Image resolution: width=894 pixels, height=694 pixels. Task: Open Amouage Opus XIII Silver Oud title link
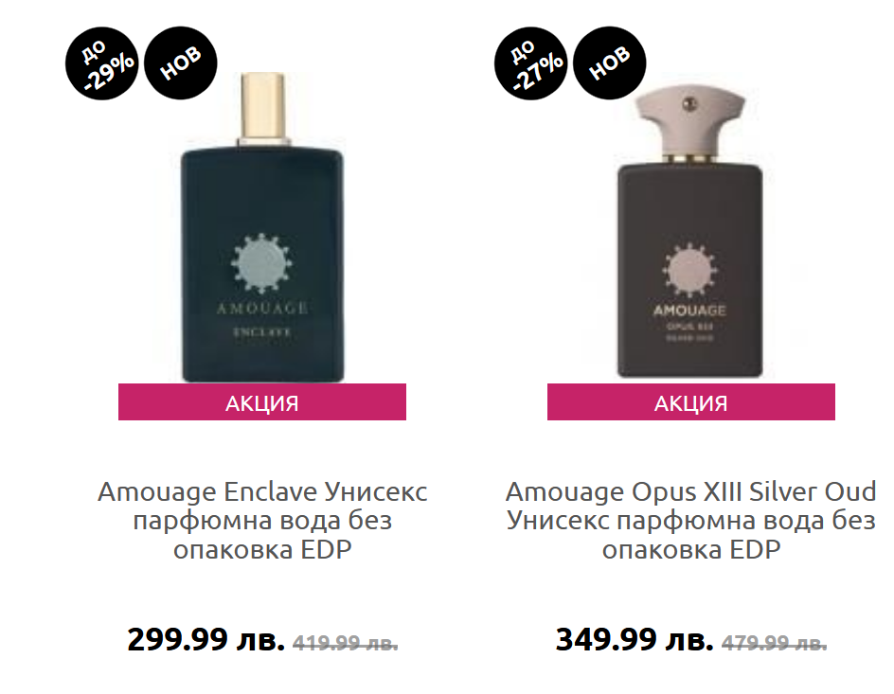click(x=691, y=520)
